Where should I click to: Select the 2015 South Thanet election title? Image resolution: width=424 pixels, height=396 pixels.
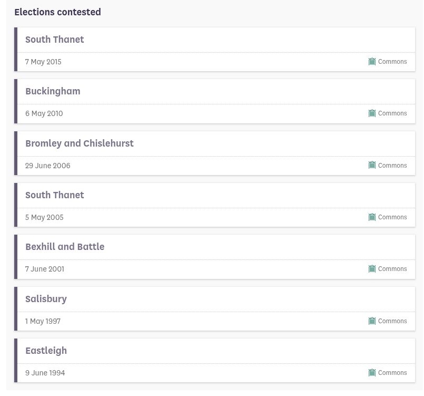[x=55, y=40]
